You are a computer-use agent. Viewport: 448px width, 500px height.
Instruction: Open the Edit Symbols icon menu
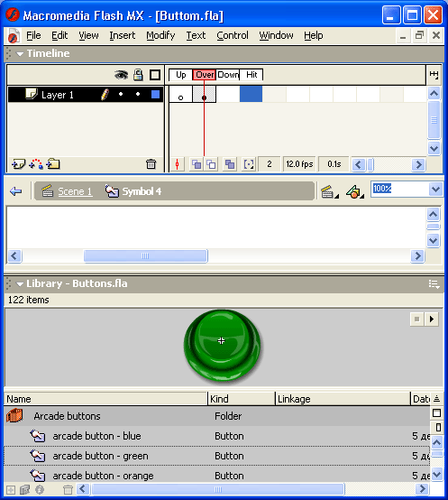[x=355, y=191]
